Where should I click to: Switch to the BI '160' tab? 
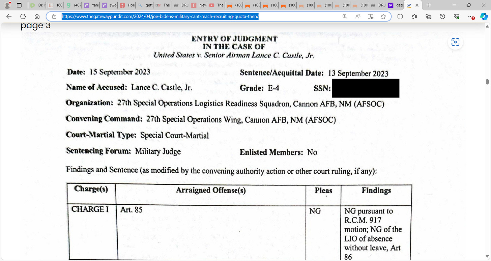point(55,5)
